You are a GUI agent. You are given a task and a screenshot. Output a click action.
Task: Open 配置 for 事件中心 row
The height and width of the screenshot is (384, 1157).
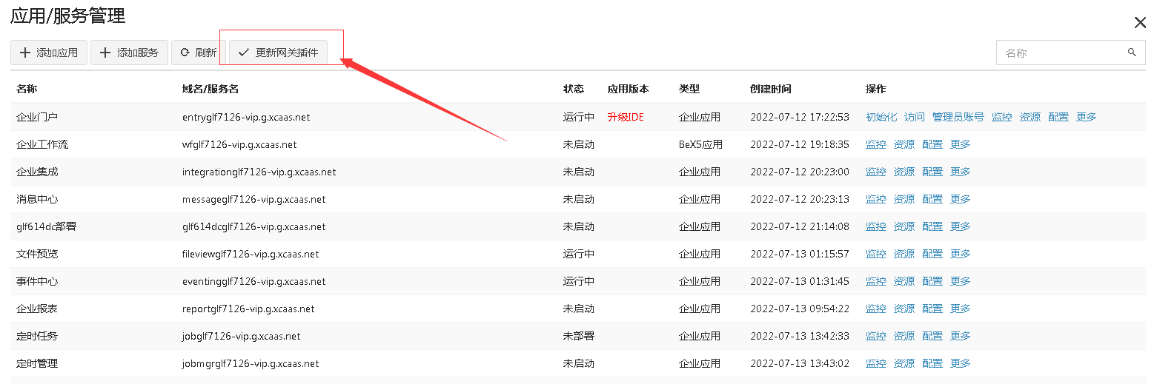[932, 281]
